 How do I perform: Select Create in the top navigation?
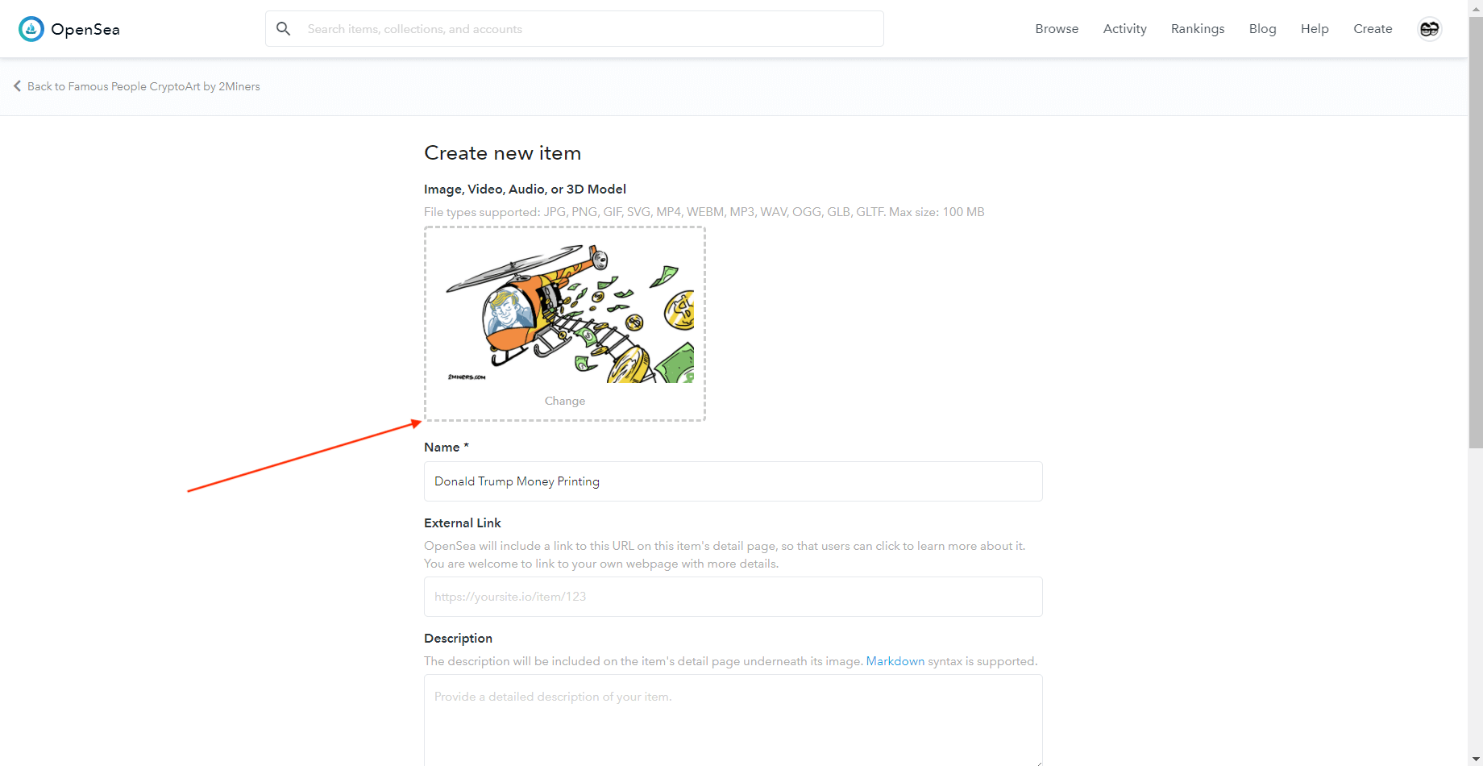1372,29
